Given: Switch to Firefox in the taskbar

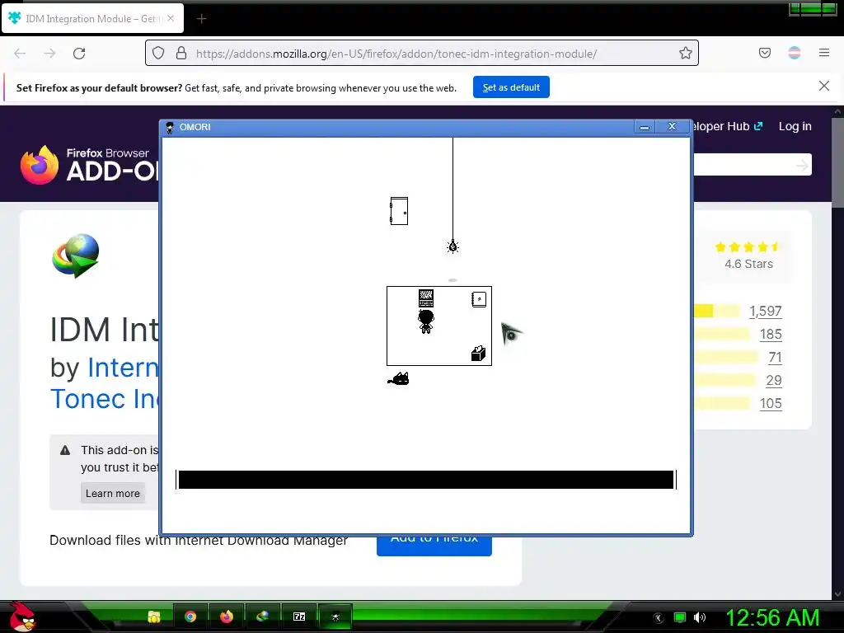Looking at the screenshot, I should point(227,617).
